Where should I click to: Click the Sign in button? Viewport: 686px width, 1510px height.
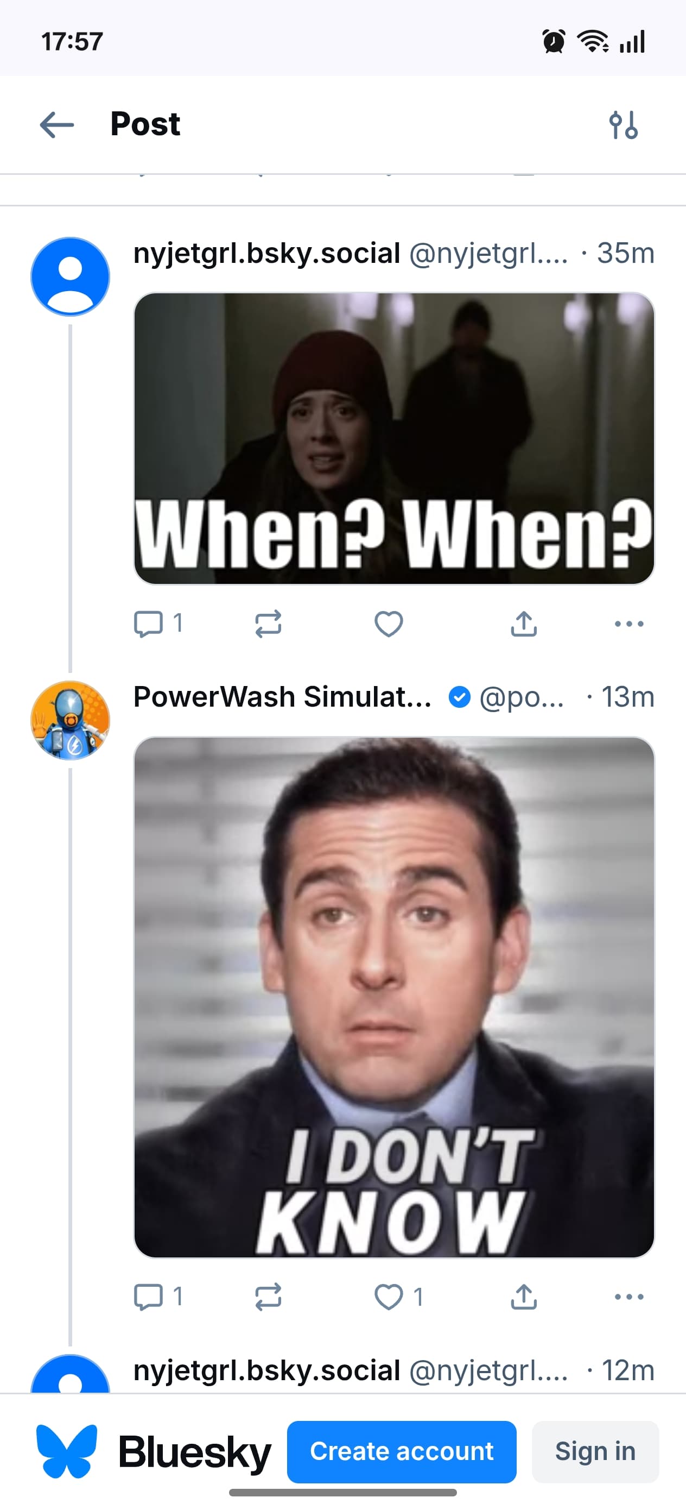(x=595, y=1451)
